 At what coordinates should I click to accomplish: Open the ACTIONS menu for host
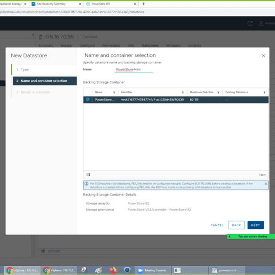90,37
